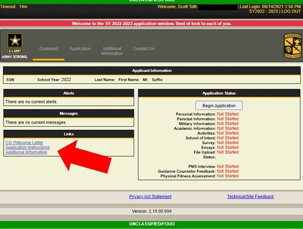Click Additional Information in the Links panel
303x229 pixels.
point(26,152)
